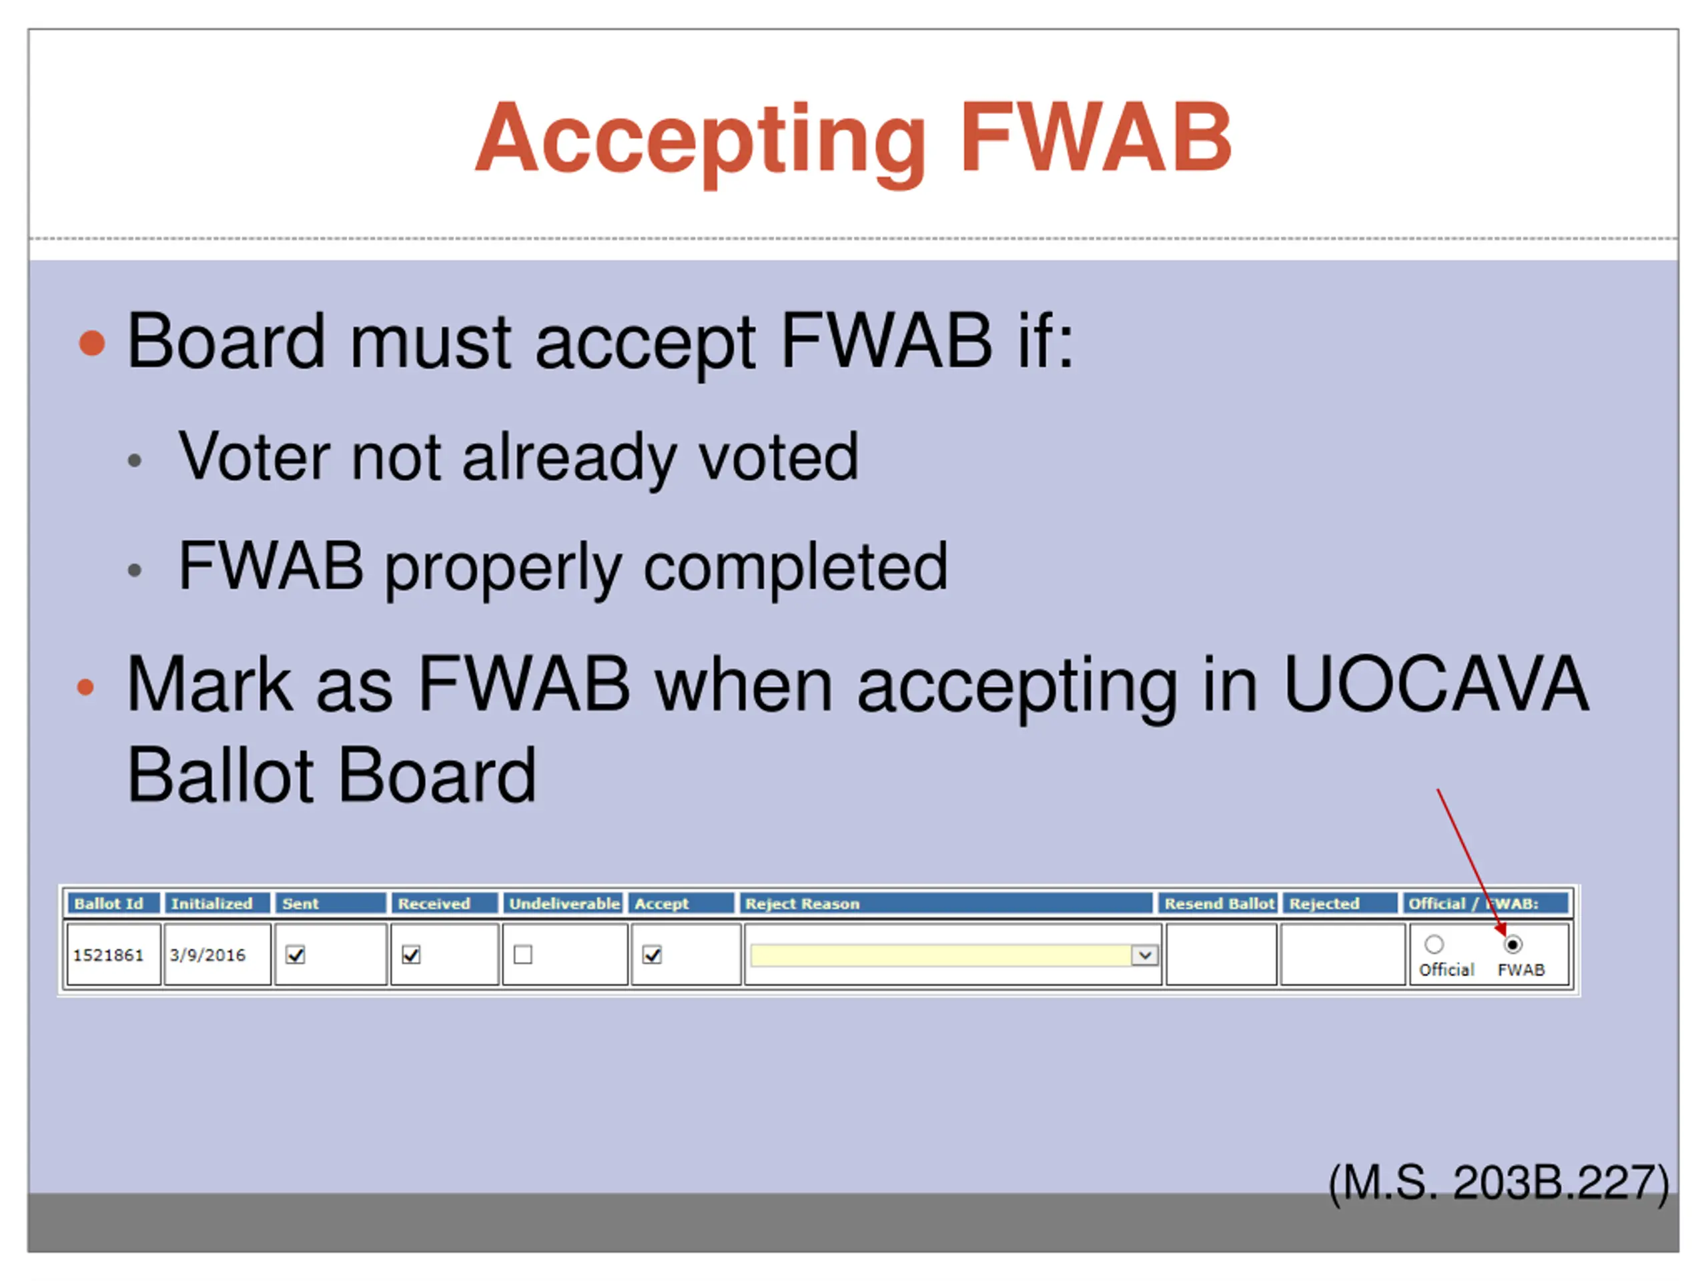The height and width of the screenshot is (1281, 1708).
Task: Click the Initialized column header
Action: 217,903
